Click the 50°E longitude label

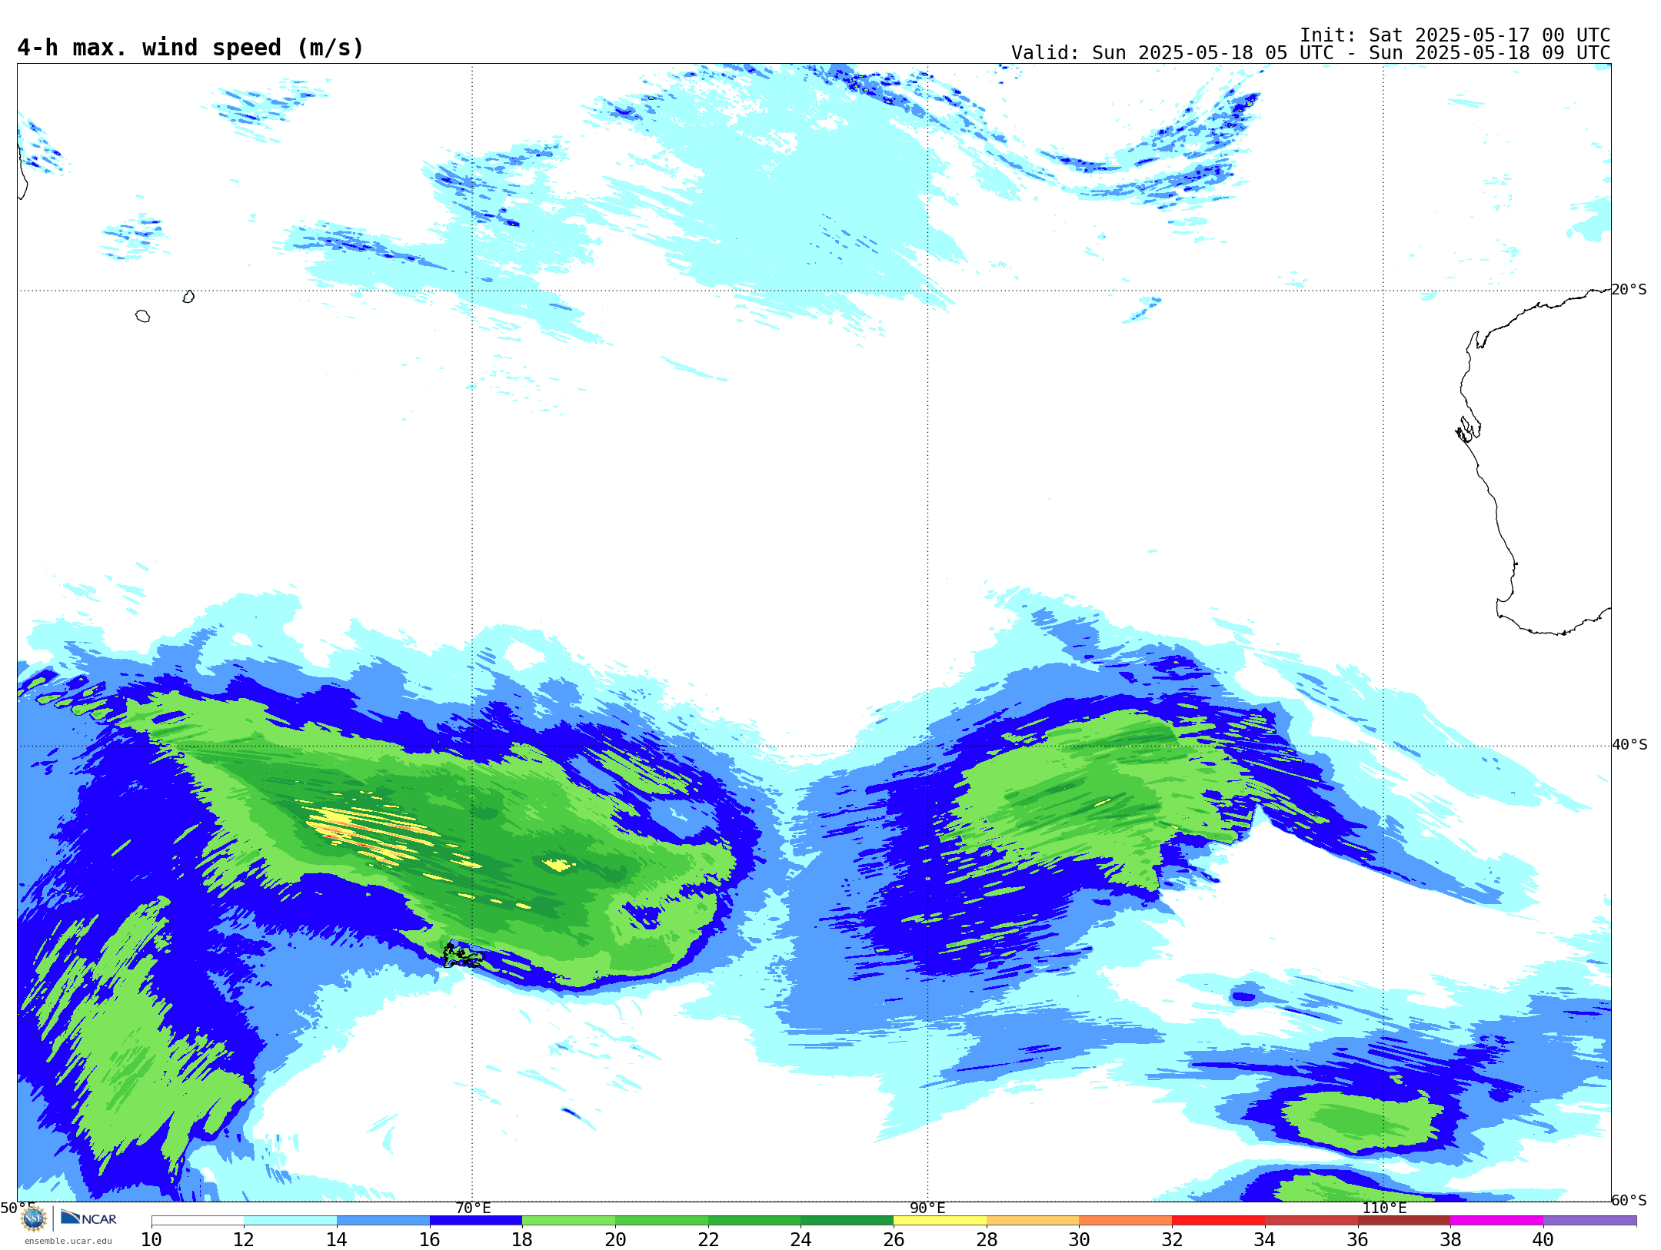point(17,1208)
